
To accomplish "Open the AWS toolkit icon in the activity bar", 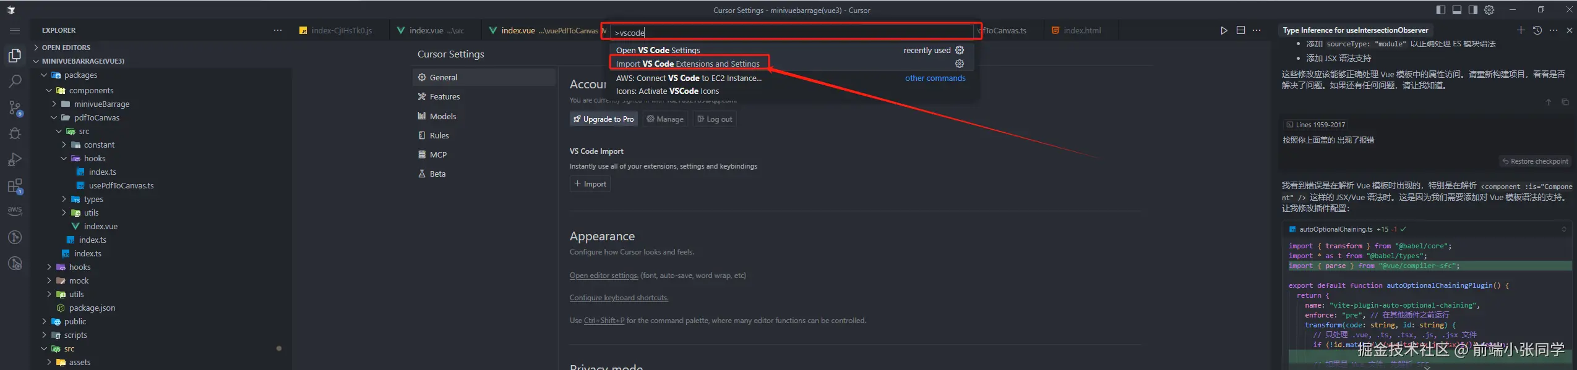I will [15, 211].
